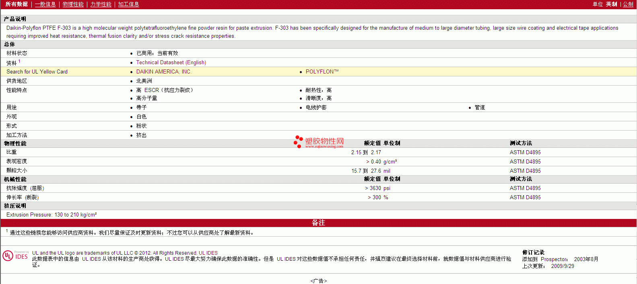
Task: Select 英制 units
Action: [611, 4]
